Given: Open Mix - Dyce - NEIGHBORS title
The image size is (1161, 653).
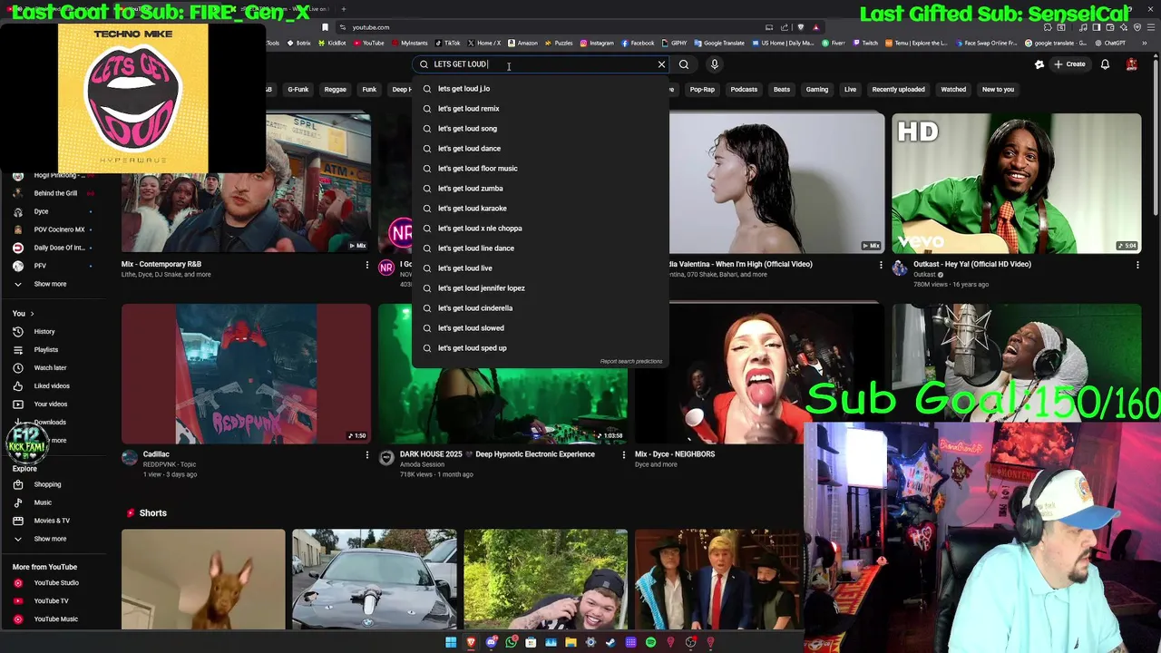Looking at the screenshot, I should coord(675,454).
